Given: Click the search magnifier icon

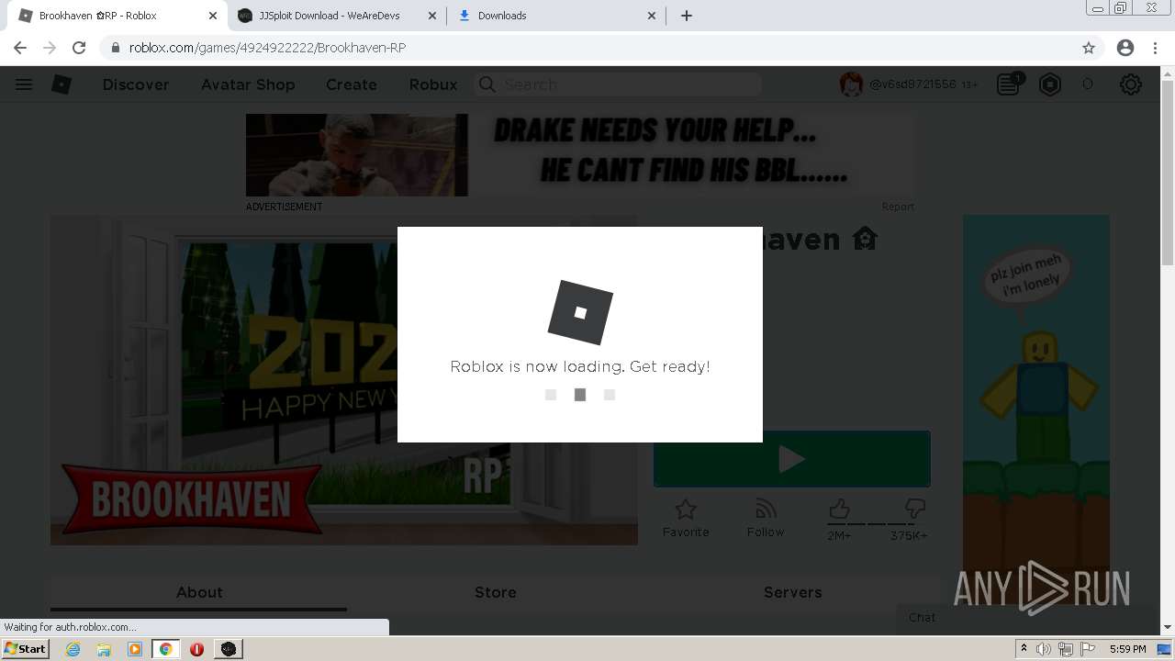Looking at the screenshot, I should 487,84.
